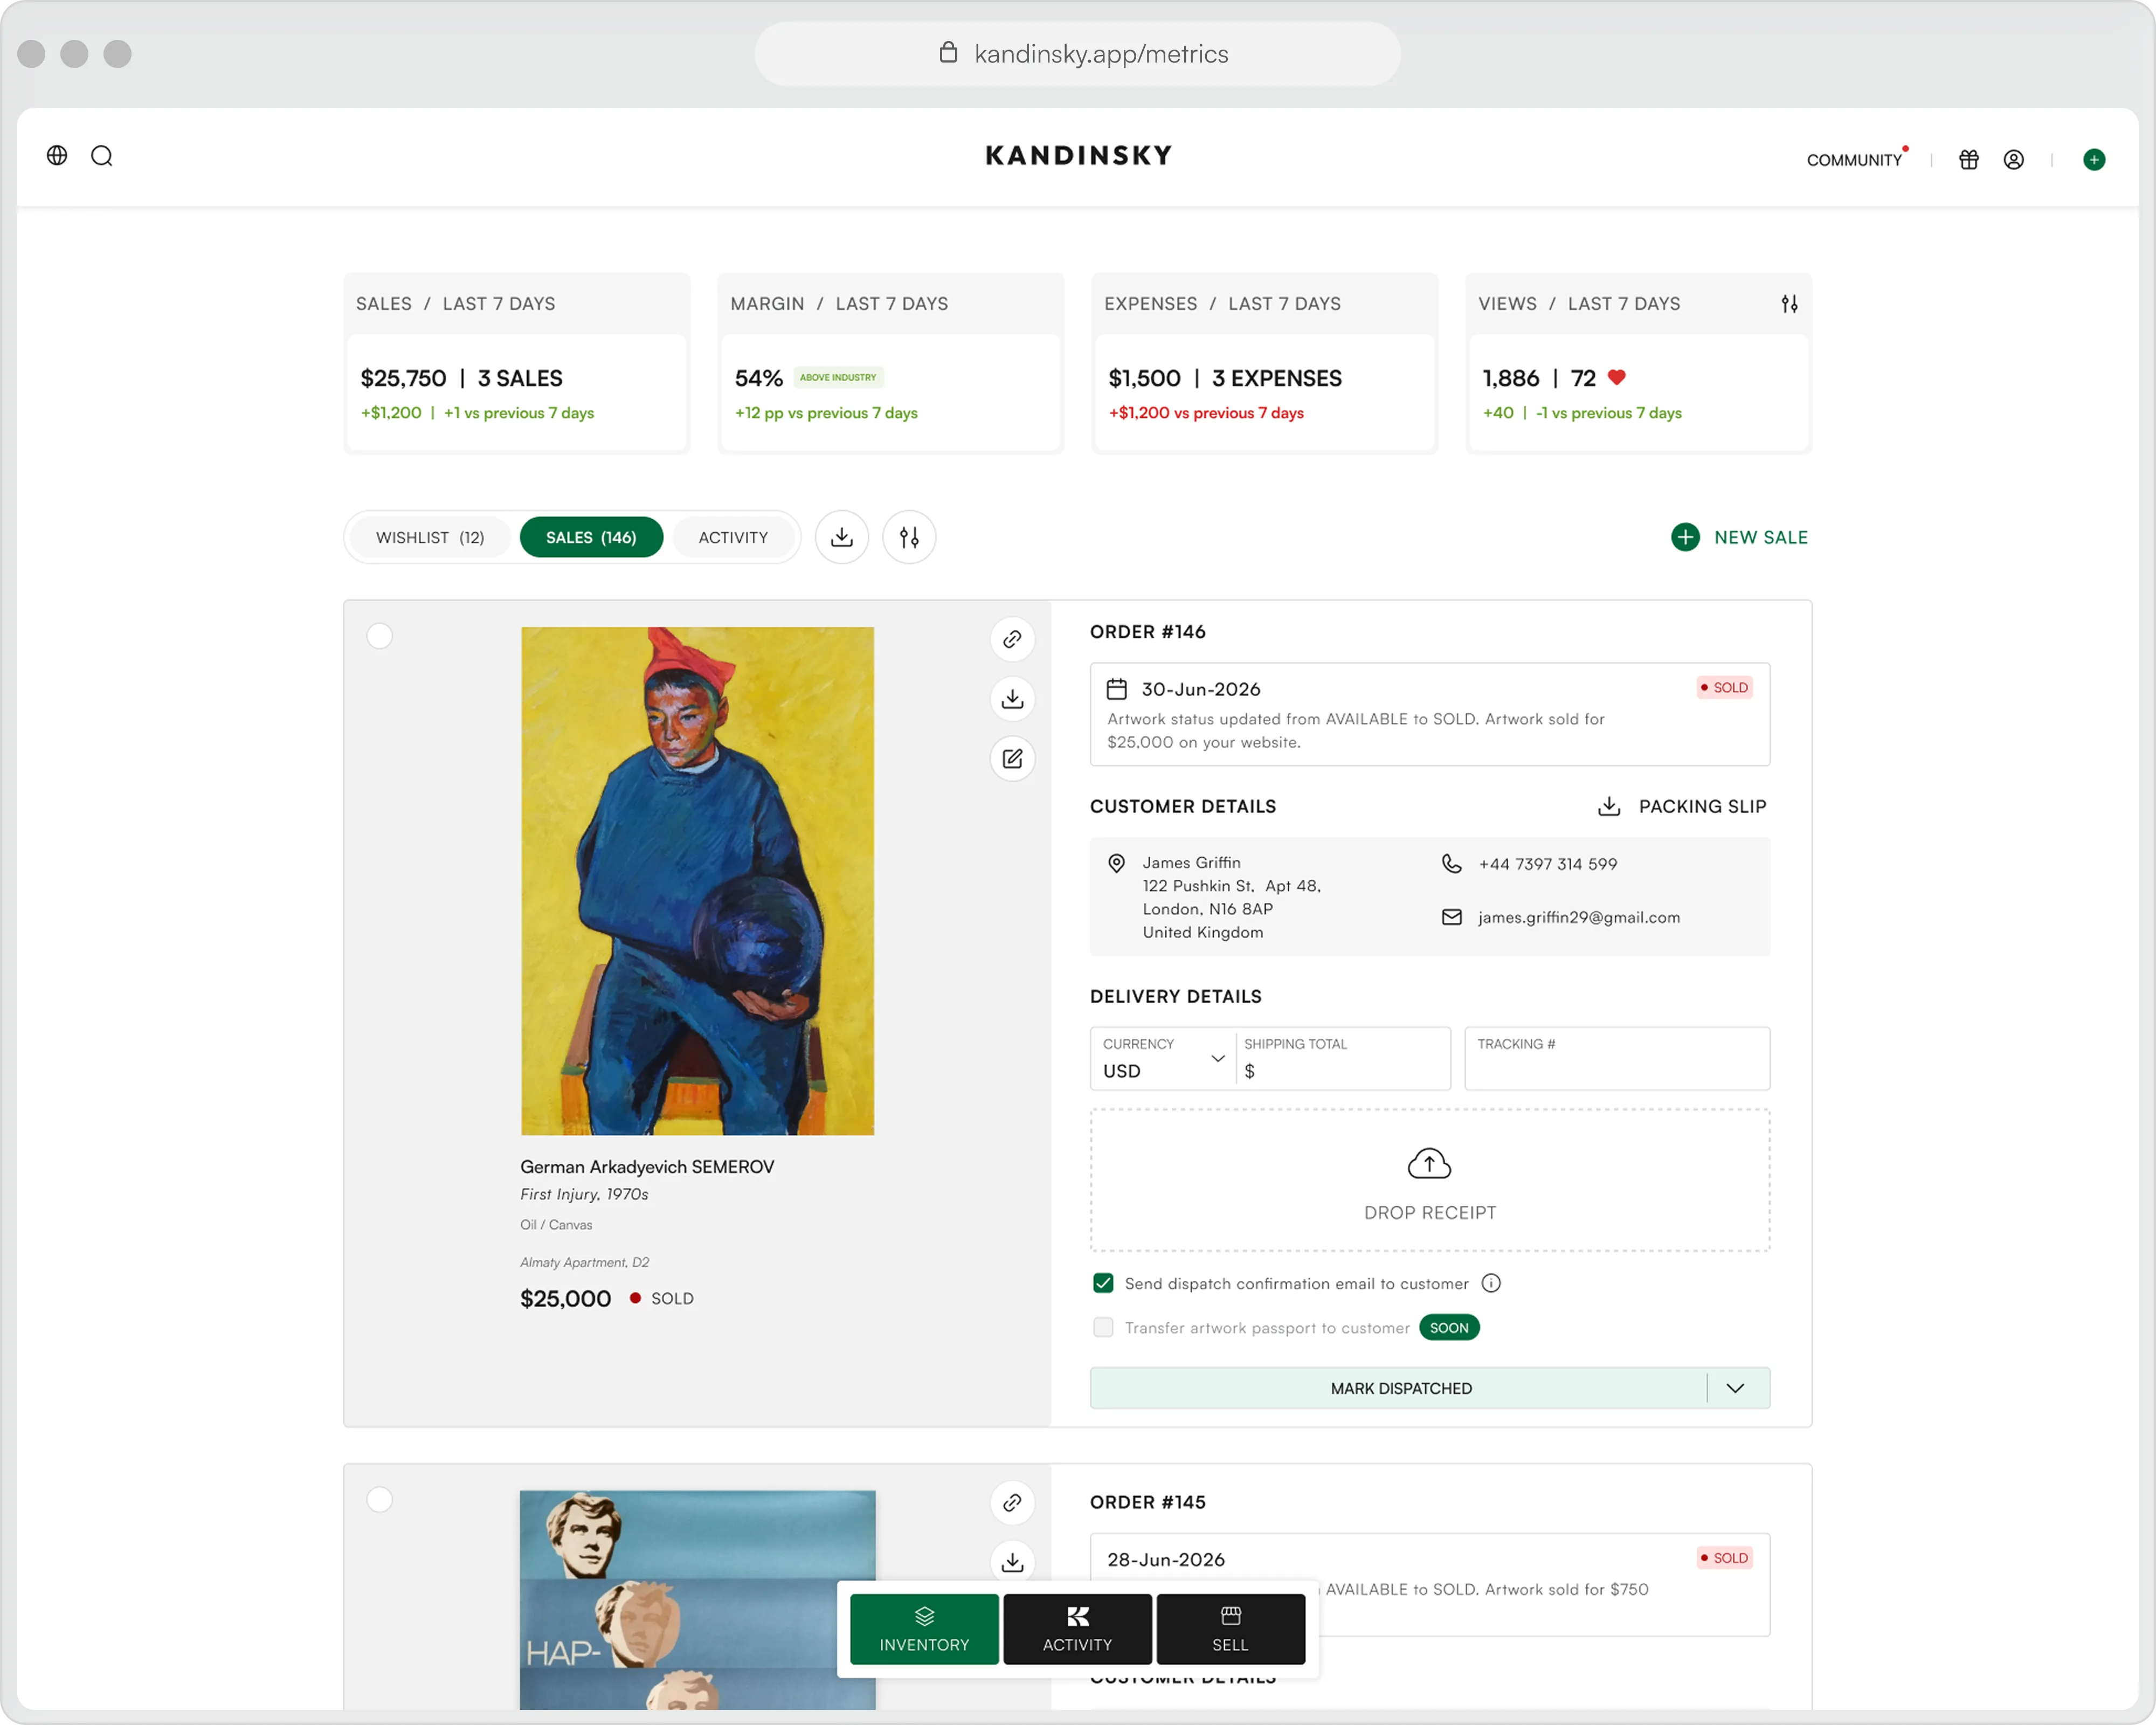The height and width of the screenshot is (1725, 2156).
Task: Click the KANDINSKY logo
Action: (x=1078, y=155)
